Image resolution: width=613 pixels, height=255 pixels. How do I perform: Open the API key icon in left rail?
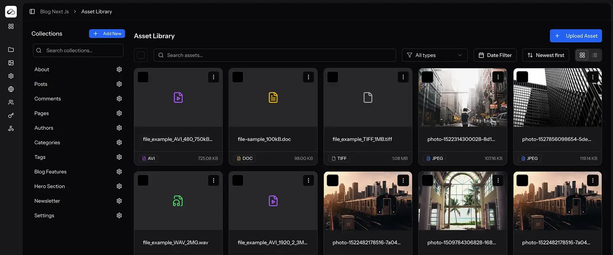pyautogui.click(x=11, y=115)
